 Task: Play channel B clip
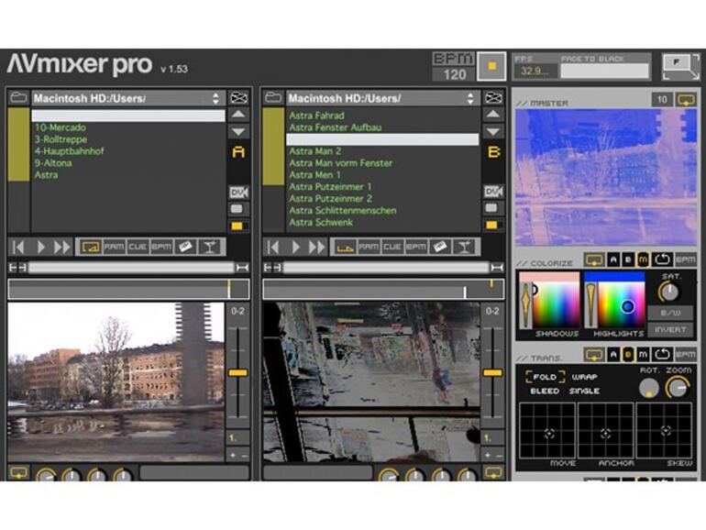click(x=295, y=247)
